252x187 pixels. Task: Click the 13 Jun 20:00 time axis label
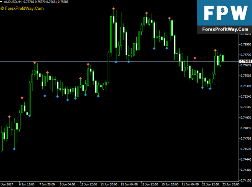pyautogui.click(x=109, y=184)
